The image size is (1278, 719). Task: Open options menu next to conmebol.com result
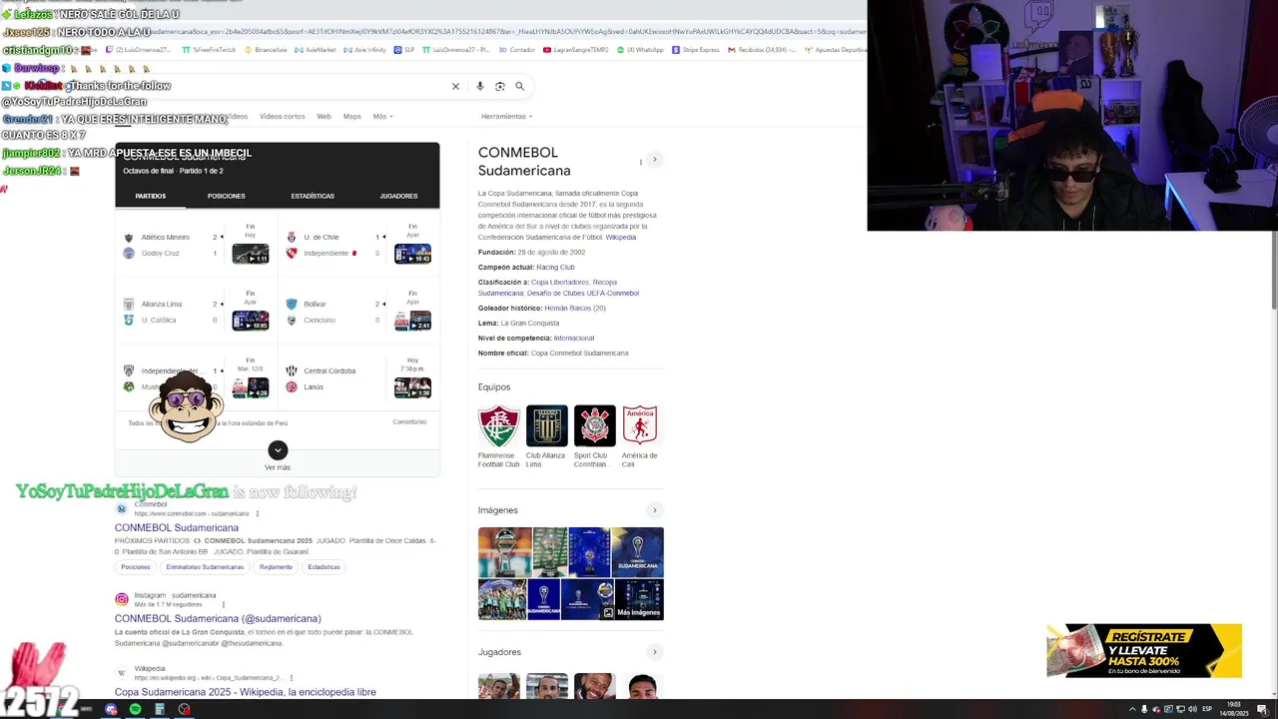(258, 513)
